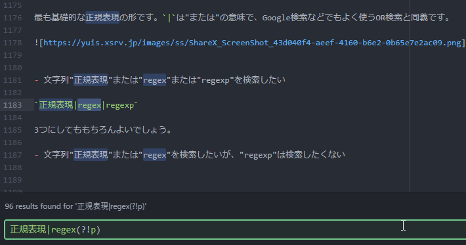Click line number 1183 in the gutter
The width and height of the screenshot is (466, 245).
click(x=12, y=105)
